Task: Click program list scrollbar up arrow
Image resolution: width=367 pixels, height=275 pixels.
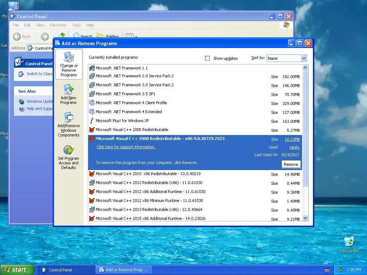Action: [x=305, y=68]
